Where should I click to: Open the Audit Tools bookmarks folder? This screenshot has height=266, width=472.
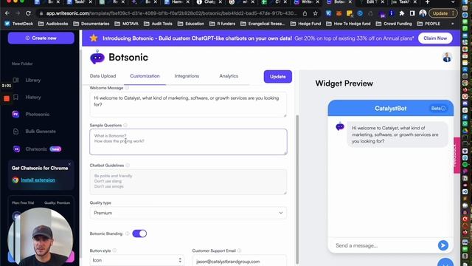click(159, 24)
